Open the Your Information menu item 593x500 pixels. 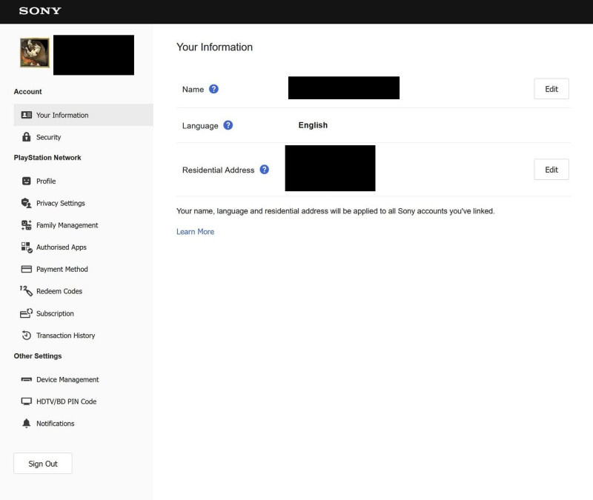84,115
